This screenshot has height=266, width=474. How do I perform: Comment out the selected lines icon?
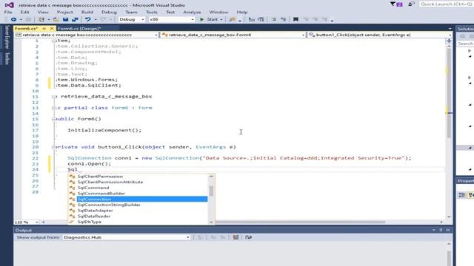pos(273,19)
